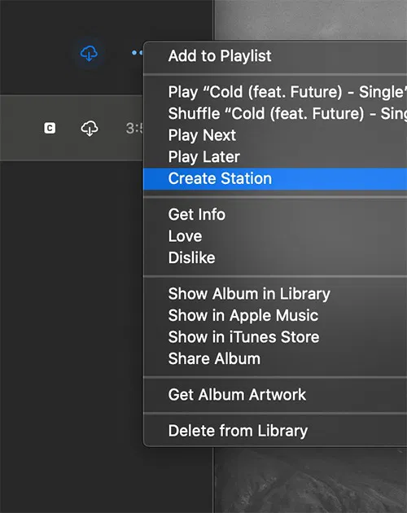The image size is (407, 513).
Task: Choose Add to Playlist from the menu
Action: pyautogui.click(x=275, y=56)
